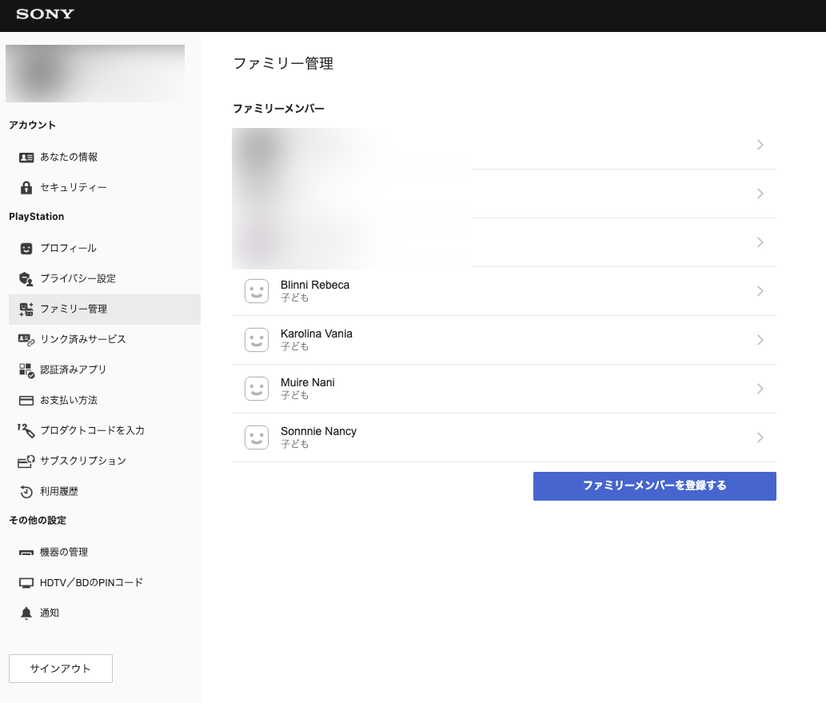Open Muire Nani's row chevron

760,389
